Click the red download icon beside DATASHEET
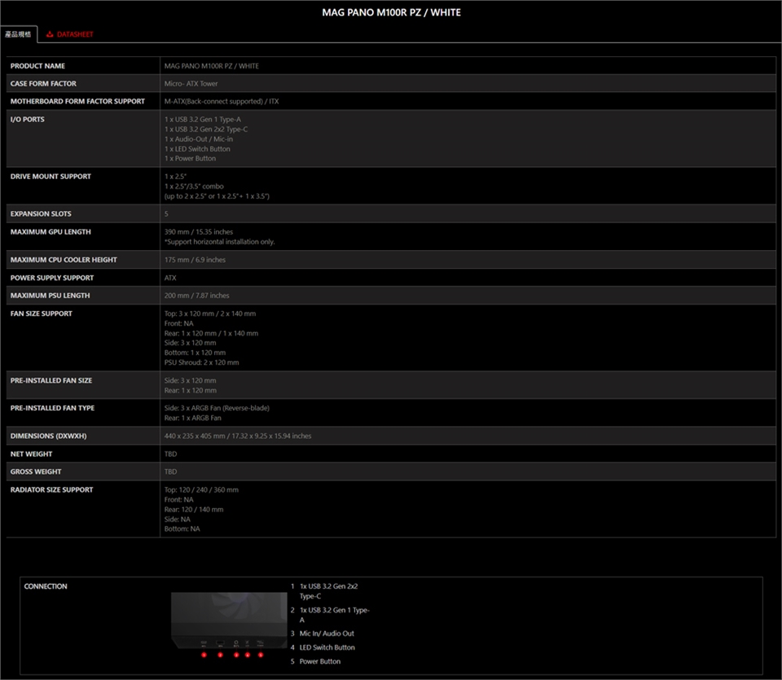The height and width of the screenshot is (680, 782). point(51,34)
